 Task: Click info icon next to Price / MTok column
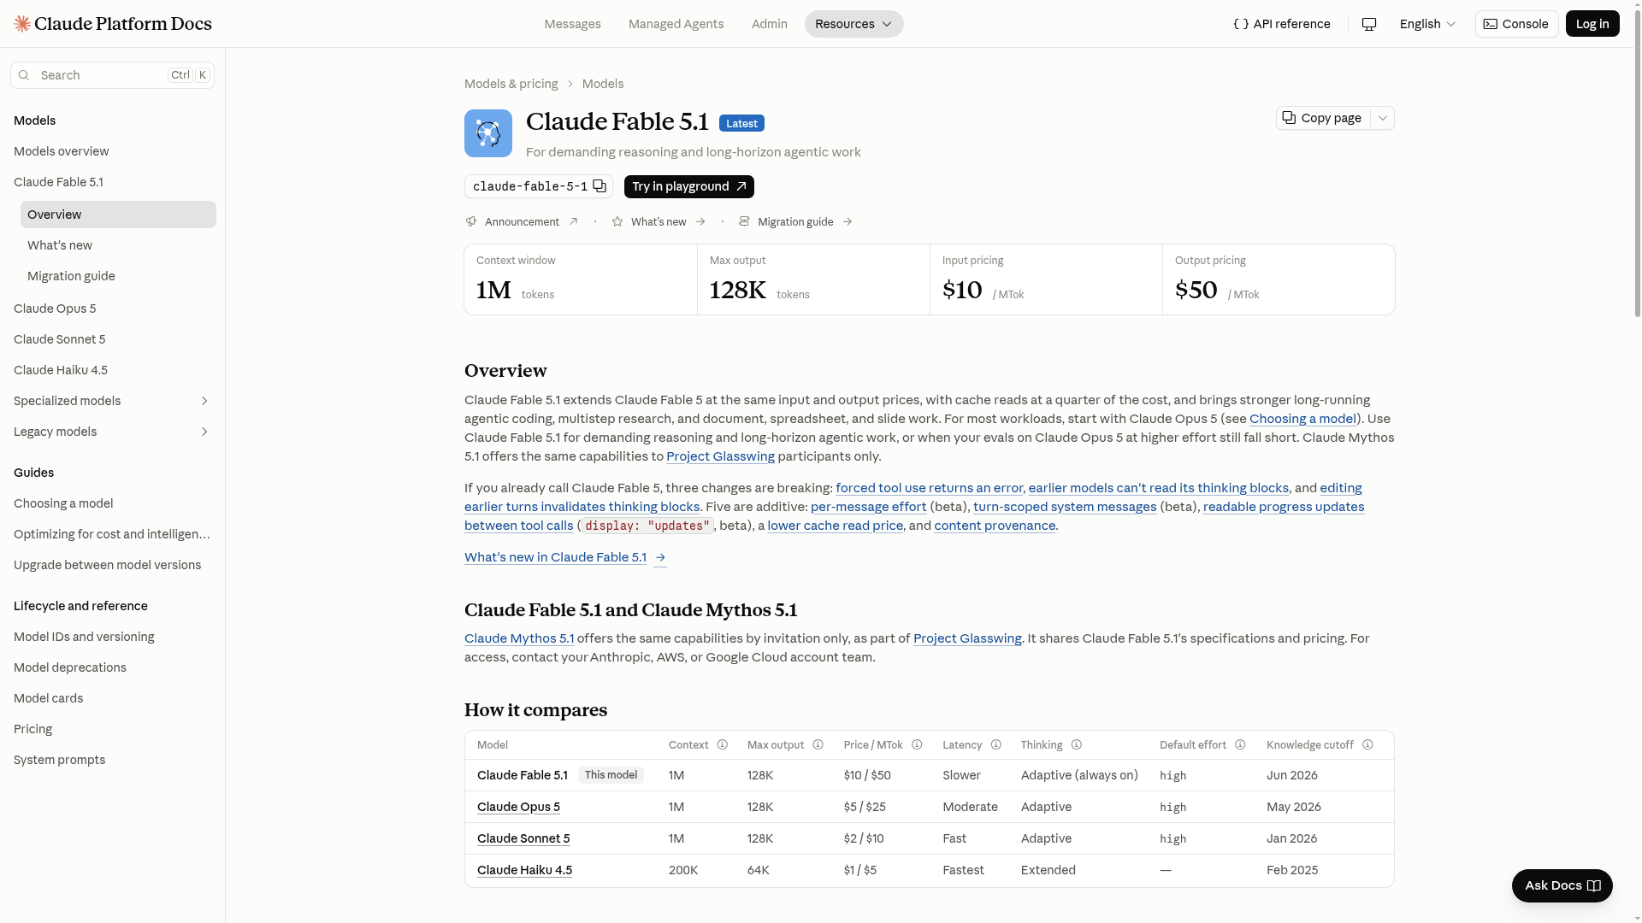click(918, 745)
